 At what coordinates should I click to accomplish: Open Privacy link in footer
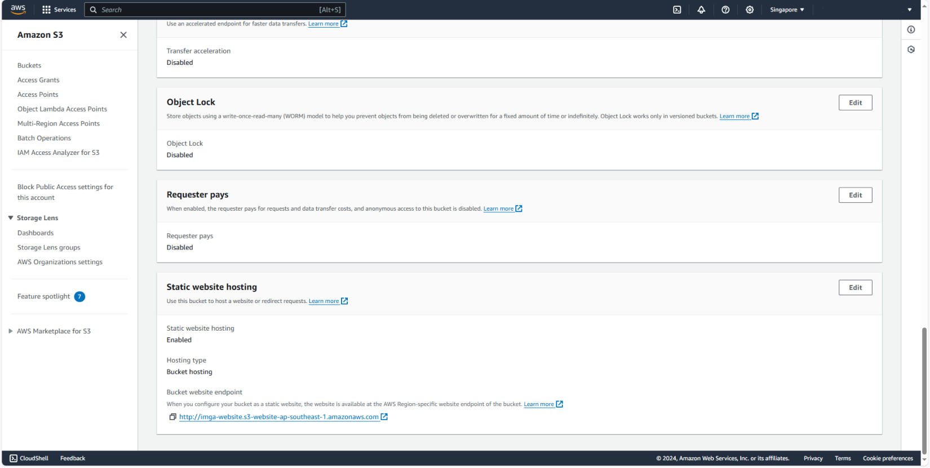click(x=813, y=458)
